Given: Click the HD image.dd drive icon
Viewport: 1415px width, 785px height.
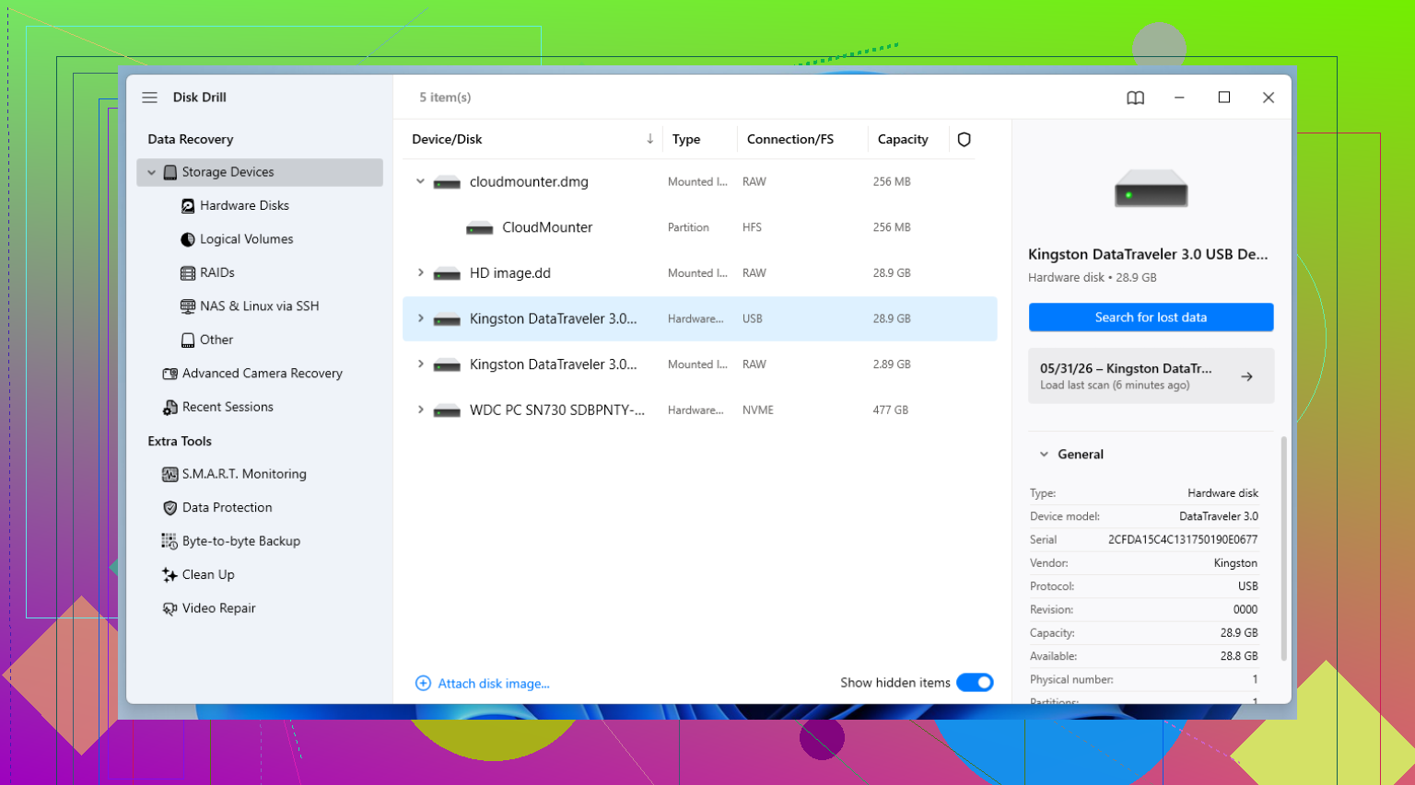Looking at the screenshot, I should click(x=447, y=274).
